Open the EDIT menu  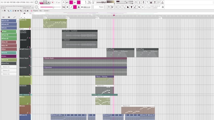pyautogui.click(x=5, y=2)
